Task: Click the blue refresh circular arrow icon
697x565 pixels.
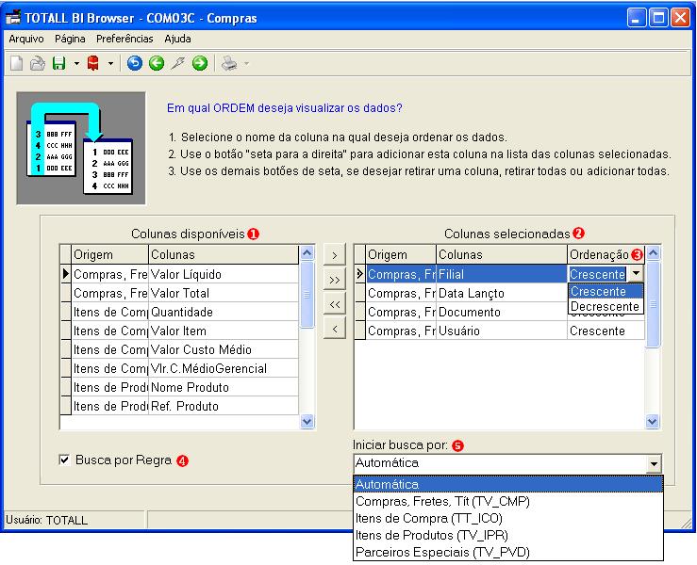Action: coord(135,63)
